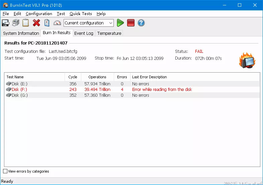
Task: Click the red X clear results icon
Action: (x=36, y=23)
